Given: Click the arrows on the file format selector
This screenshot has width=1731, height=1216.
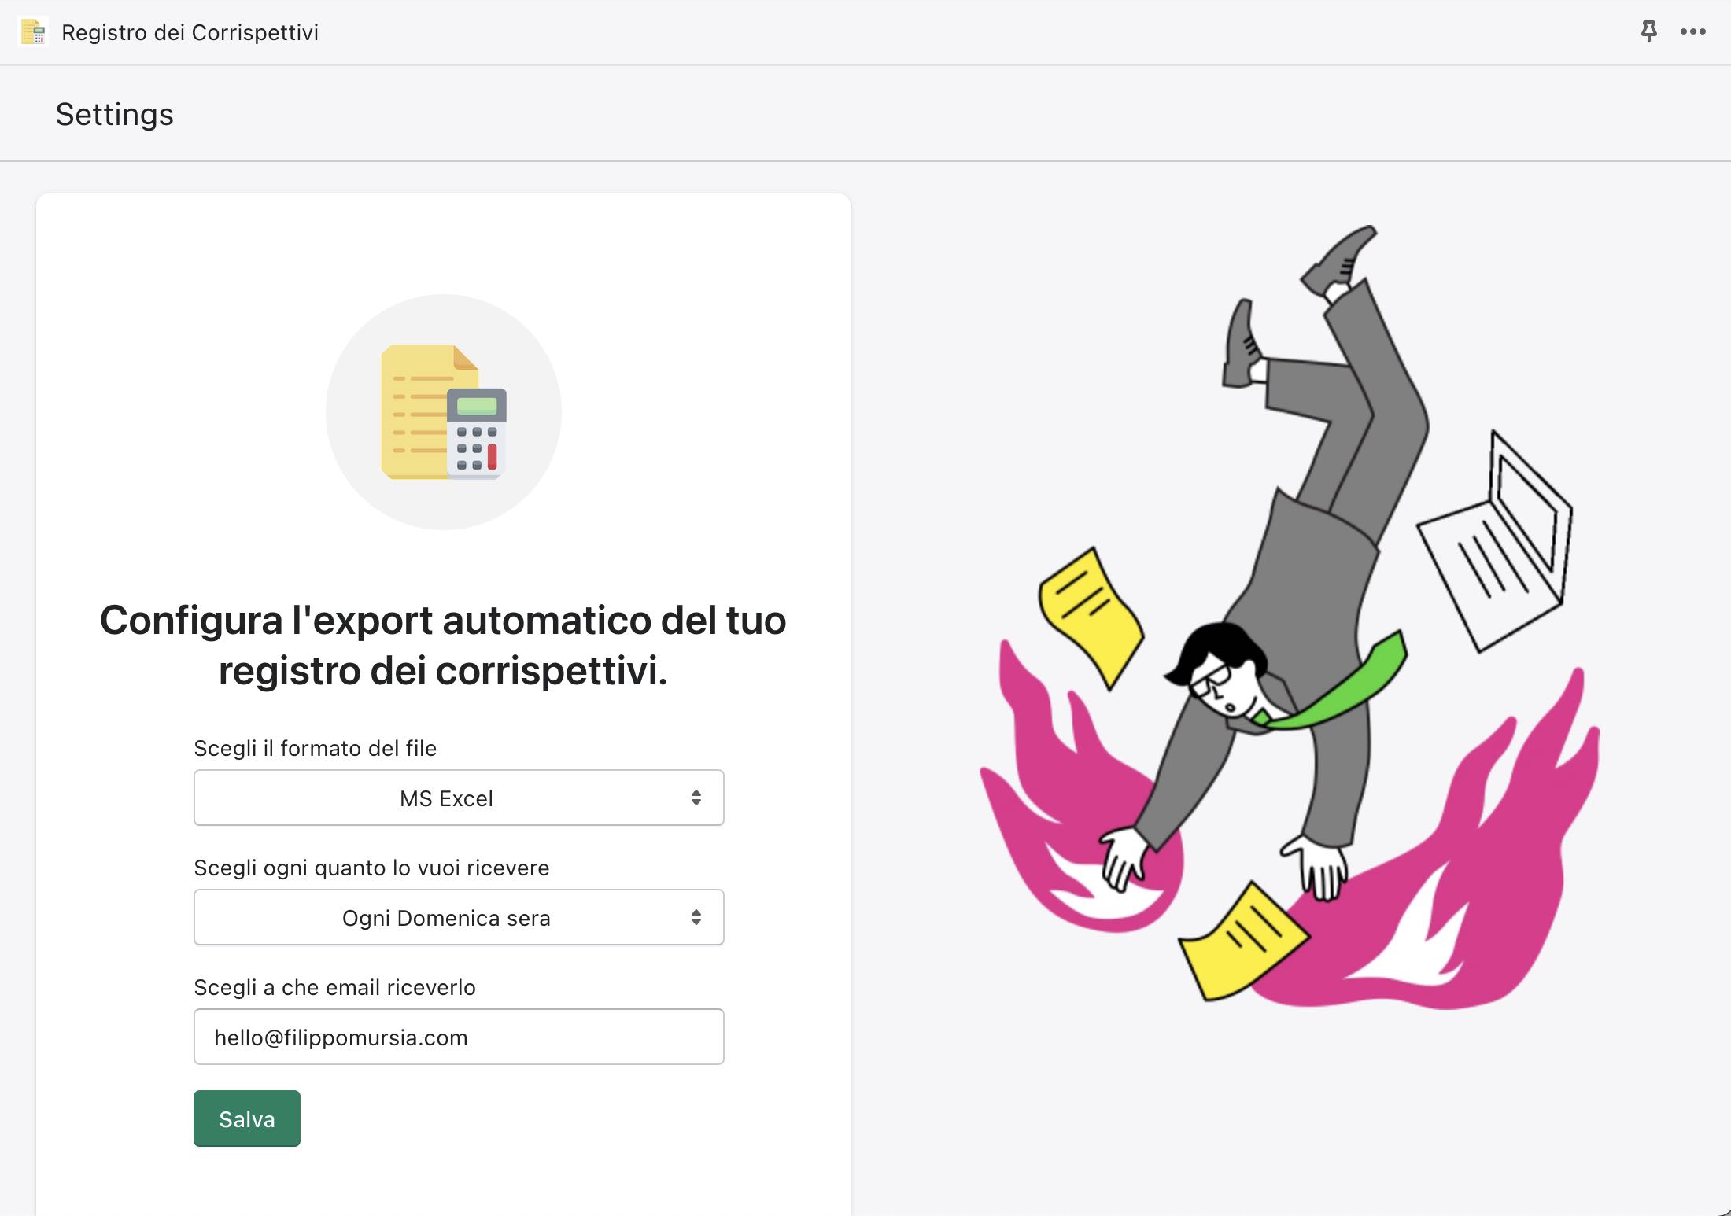Looking at the screenshot, I should (x=696, y=798).
